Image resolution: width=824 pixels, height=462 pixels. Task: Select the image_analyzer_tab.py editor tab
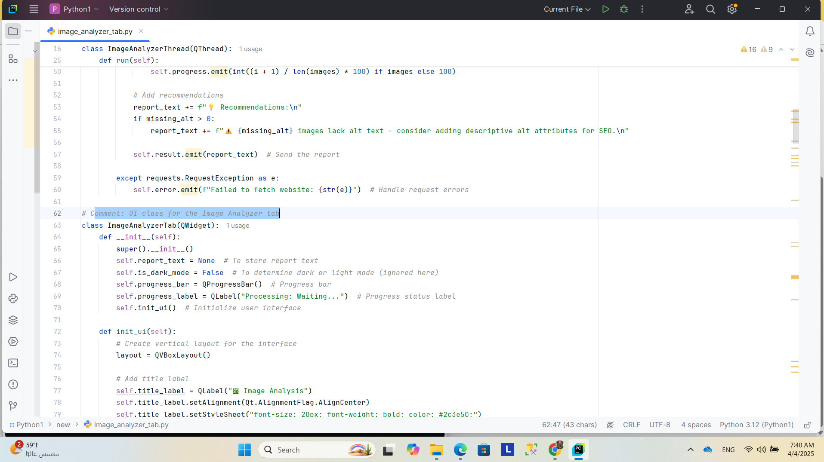95,31
